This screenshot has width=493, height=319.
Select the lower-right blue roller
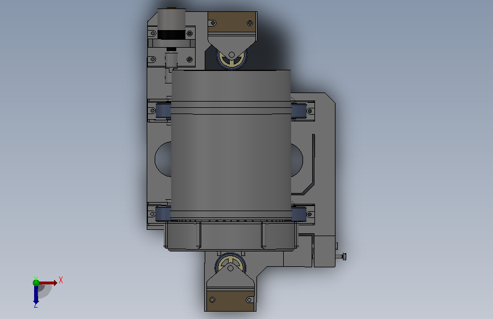(x=299, y=214)
